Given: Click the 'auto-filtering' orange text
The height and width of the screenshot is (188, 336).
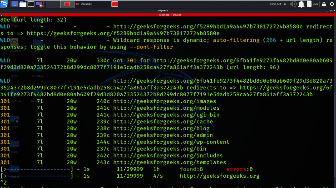Looking at the screenshot, I should [x=236, y=40].
